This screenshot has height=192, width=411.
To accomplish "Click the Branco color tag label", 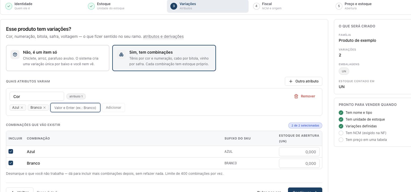I will [x=36, y=108].
